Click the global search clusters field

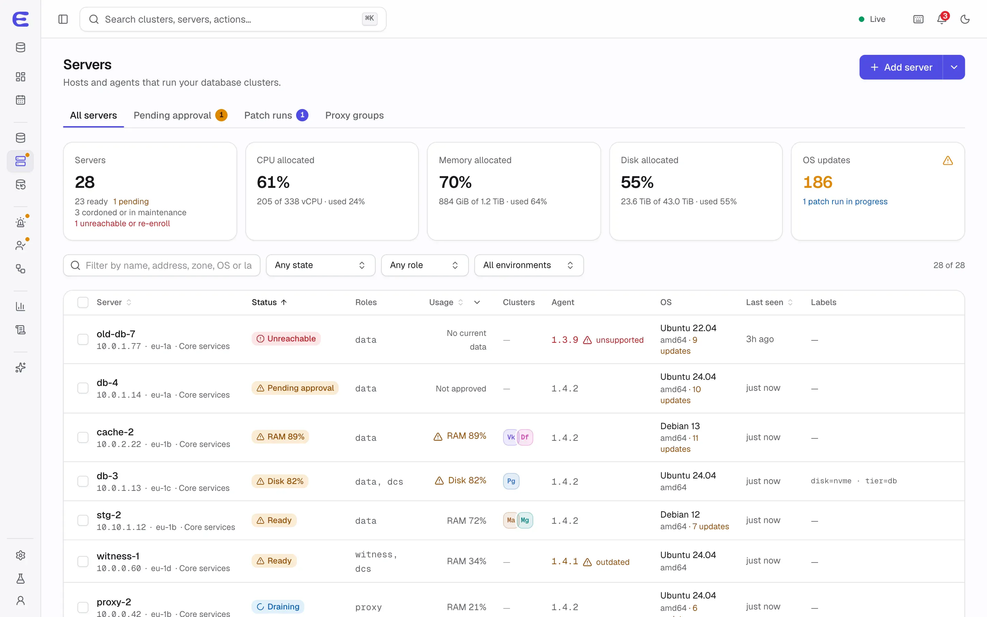233,19
